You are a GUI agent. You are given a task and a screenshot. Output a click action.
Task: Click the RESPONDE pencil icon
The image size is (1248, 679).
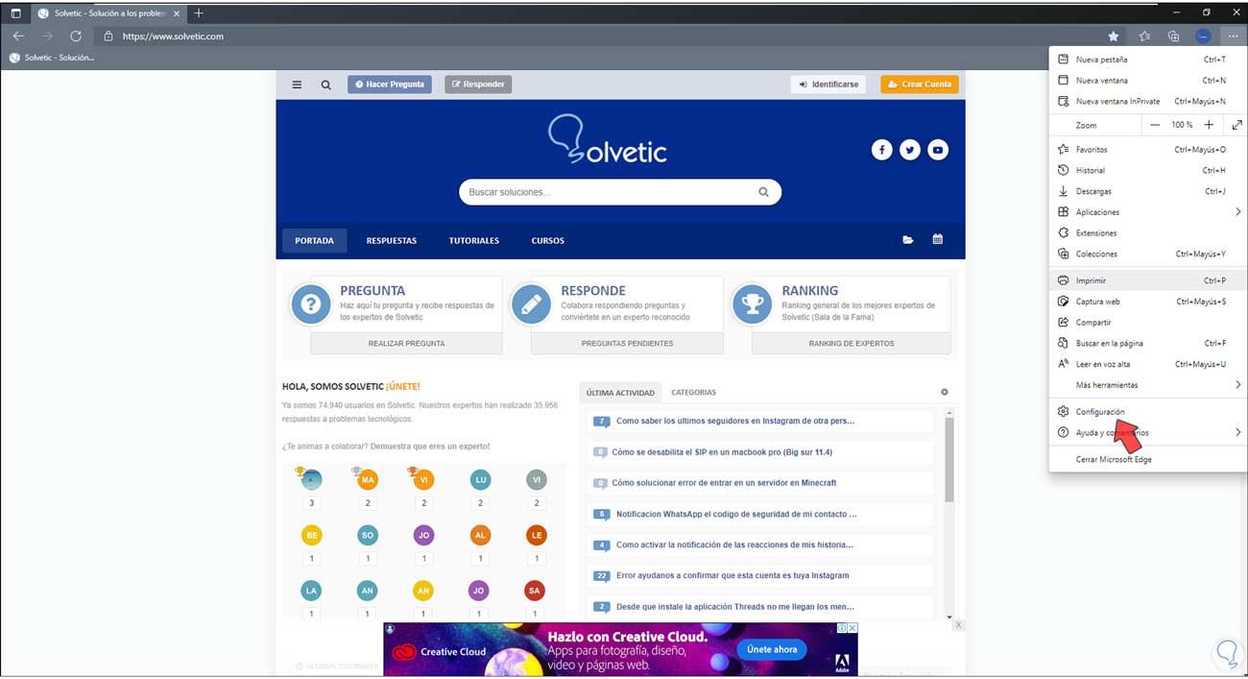tap(531, 305)
